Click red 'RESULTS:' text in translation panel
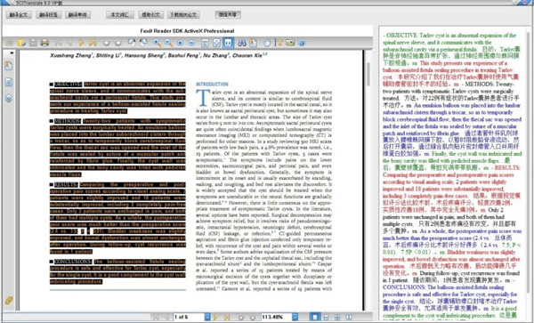 click(x=507, y=168)
